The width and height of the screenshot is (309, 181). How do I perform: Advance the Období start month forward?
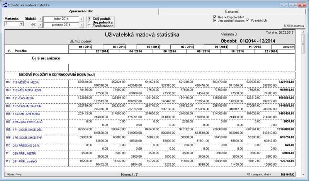tap(81, 19)
